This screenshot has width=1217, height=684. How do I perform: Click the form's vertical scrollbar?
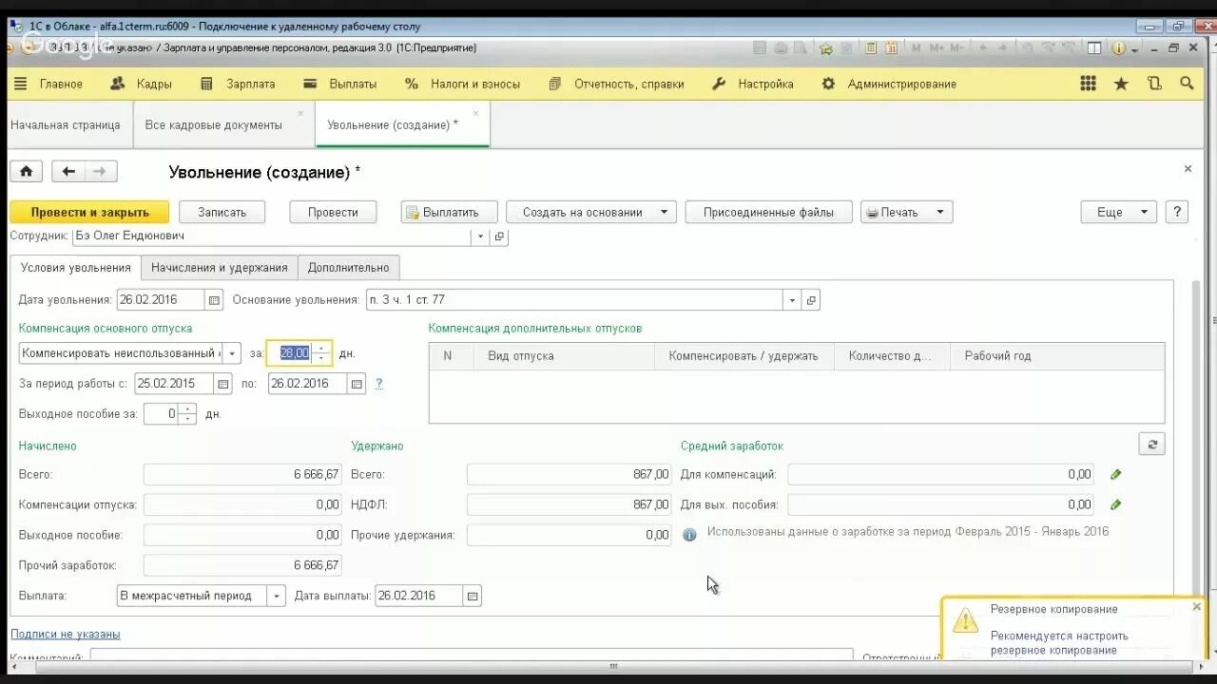tap(1196, 437)
